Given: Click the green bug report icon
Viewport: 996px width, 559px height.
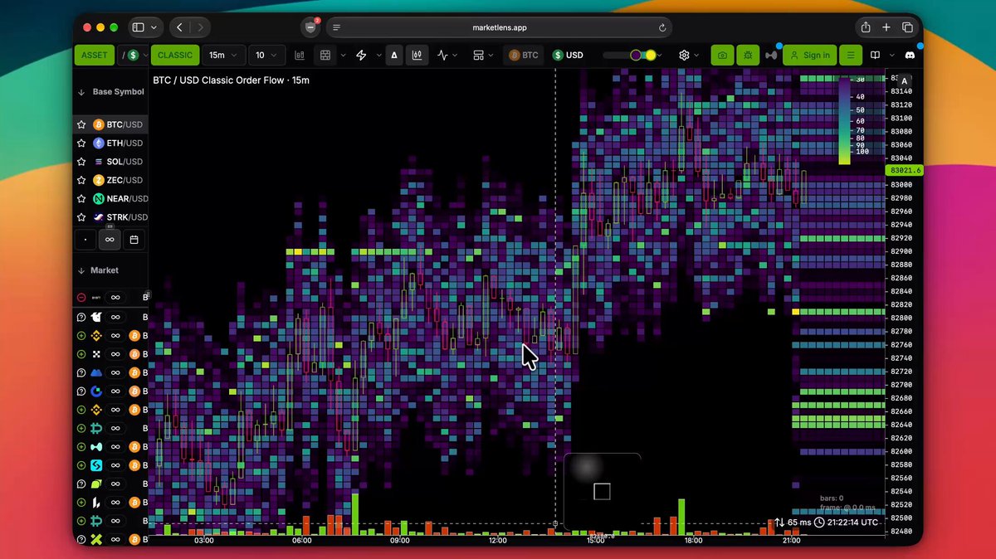Looking at the screenshot, I should [x=748, y=56].
